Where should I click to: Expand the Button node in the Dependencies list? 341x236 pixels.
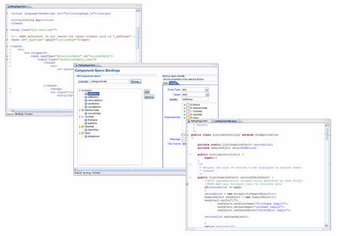click(x=185, y=105)
